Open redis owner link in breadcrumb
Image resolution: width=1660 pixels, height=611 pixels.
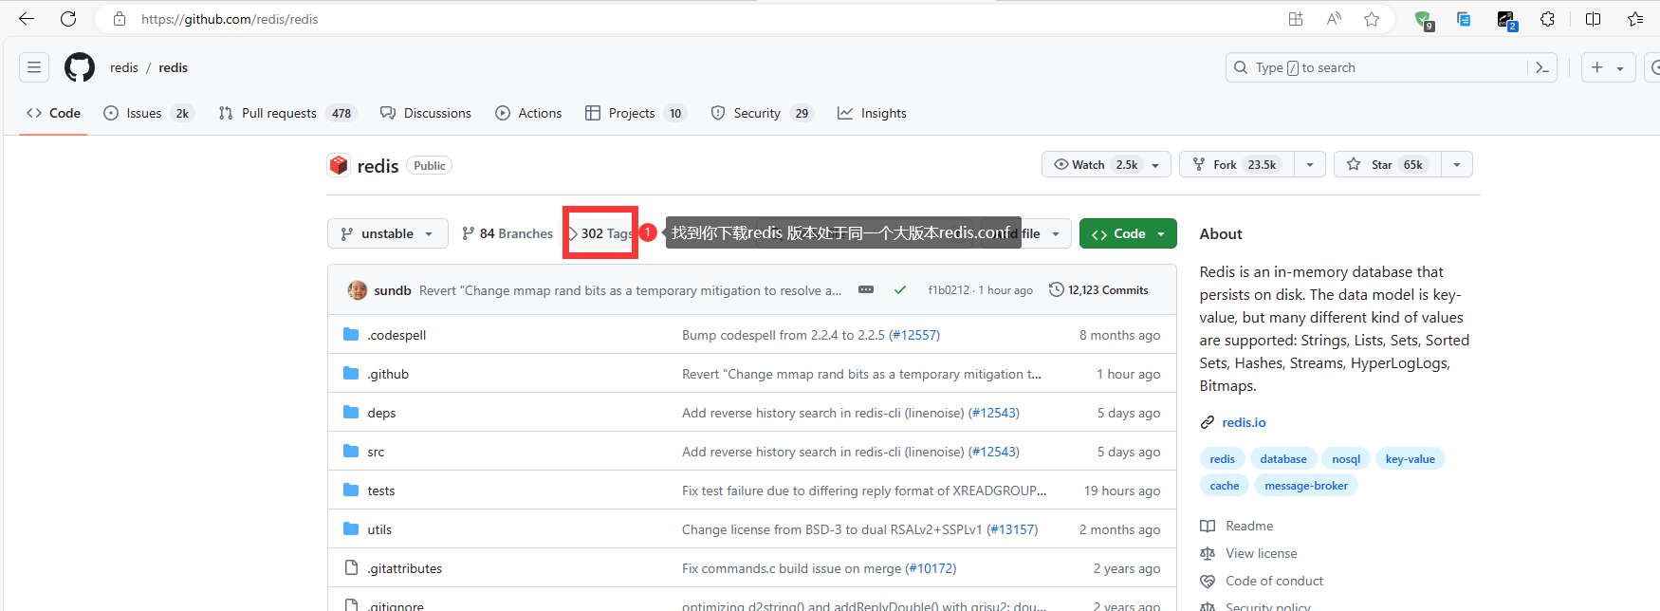(x=124, y=67)
